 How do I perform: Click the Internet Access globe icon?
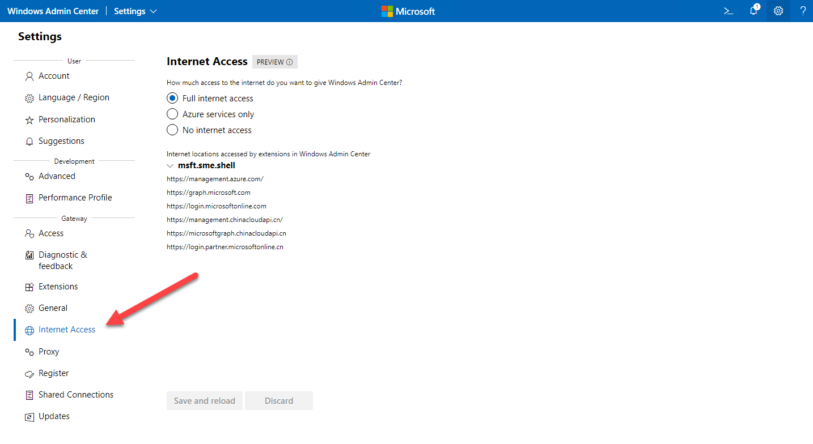29,330
